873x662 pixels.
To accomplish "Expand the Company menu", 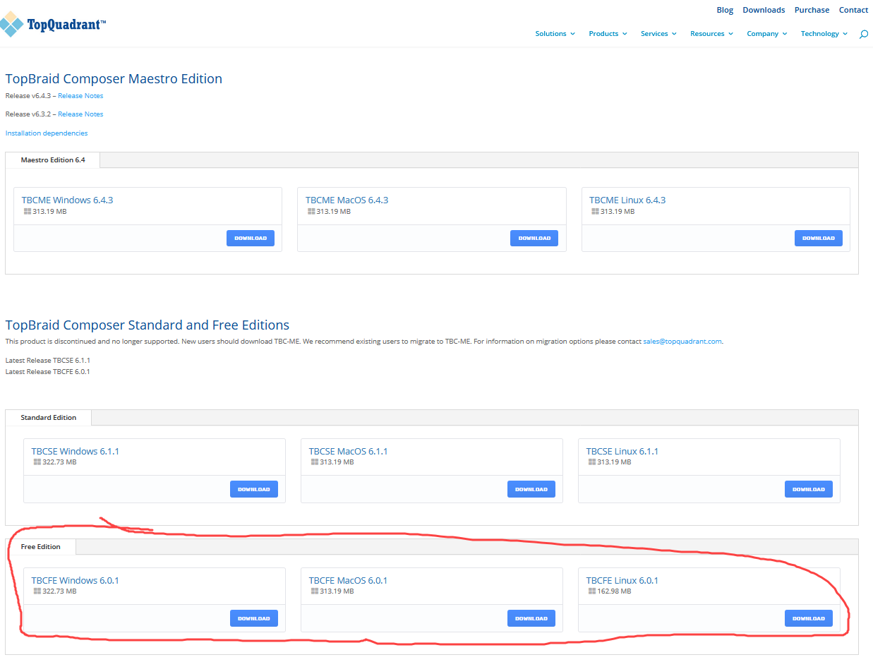I will [x=766, y=34].
